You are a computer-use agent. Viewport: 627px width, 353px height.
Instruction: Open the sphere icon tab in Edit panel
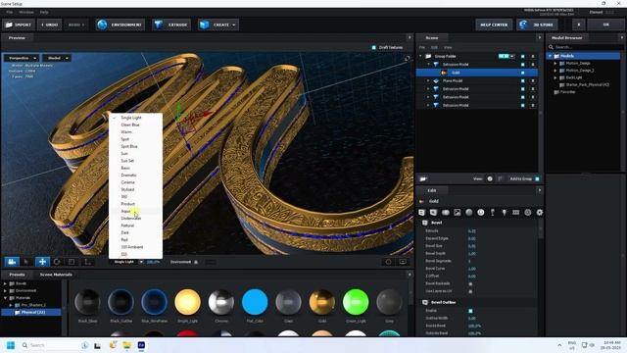(469, 213)
